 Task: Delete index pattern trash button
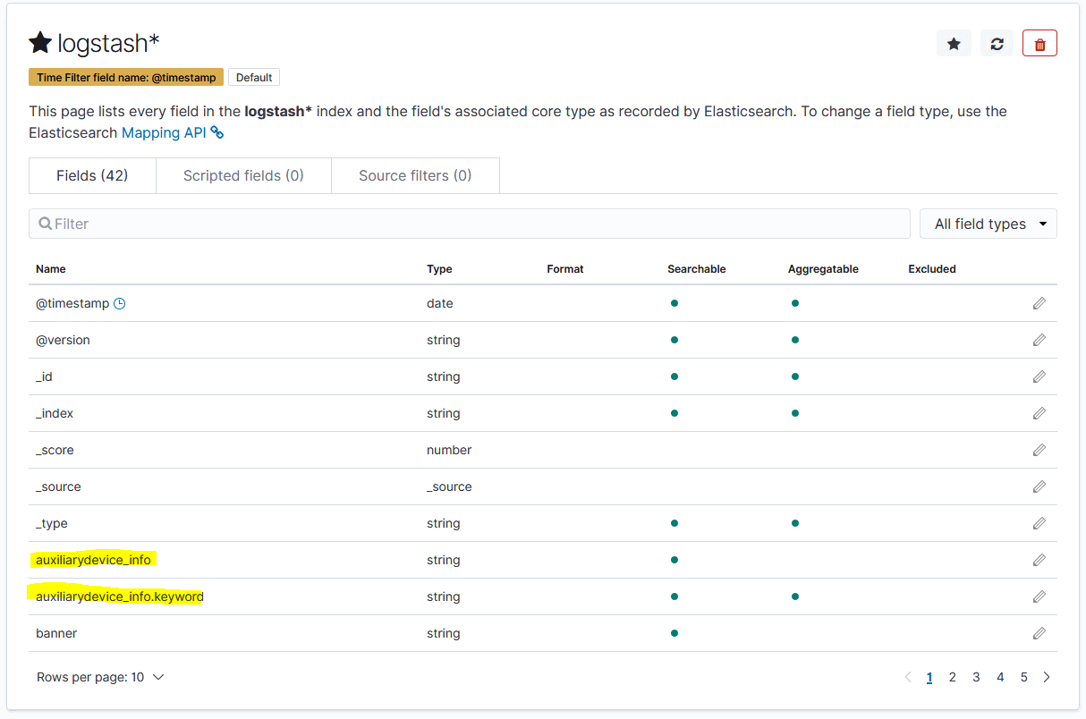coord(1039,43)
